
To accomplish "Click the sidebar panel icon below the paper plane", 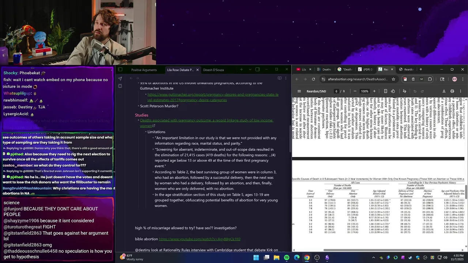I will (x=120, y=86).
